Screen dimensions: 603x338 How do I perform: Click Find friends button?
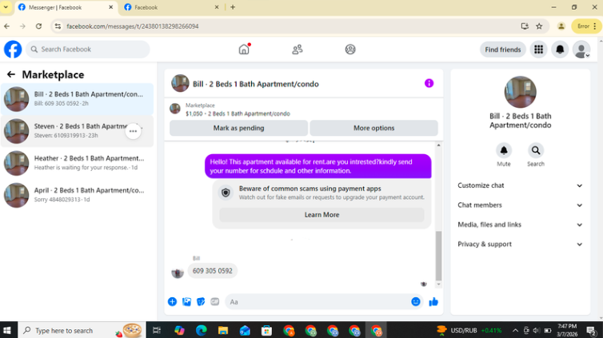502,50
